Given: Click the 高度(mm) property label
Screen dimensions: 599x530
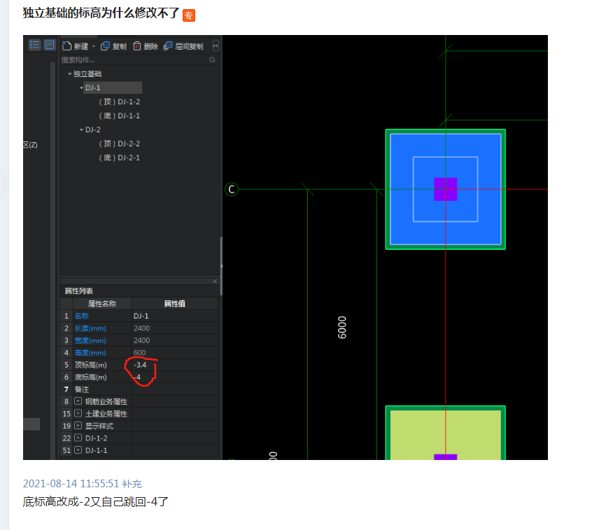Looking at the screenshot, I should coord(90,353).
